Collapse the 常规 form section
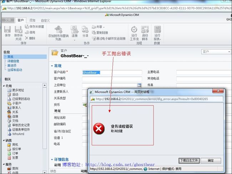The image size is (232, 174). [x=52, y=66]
